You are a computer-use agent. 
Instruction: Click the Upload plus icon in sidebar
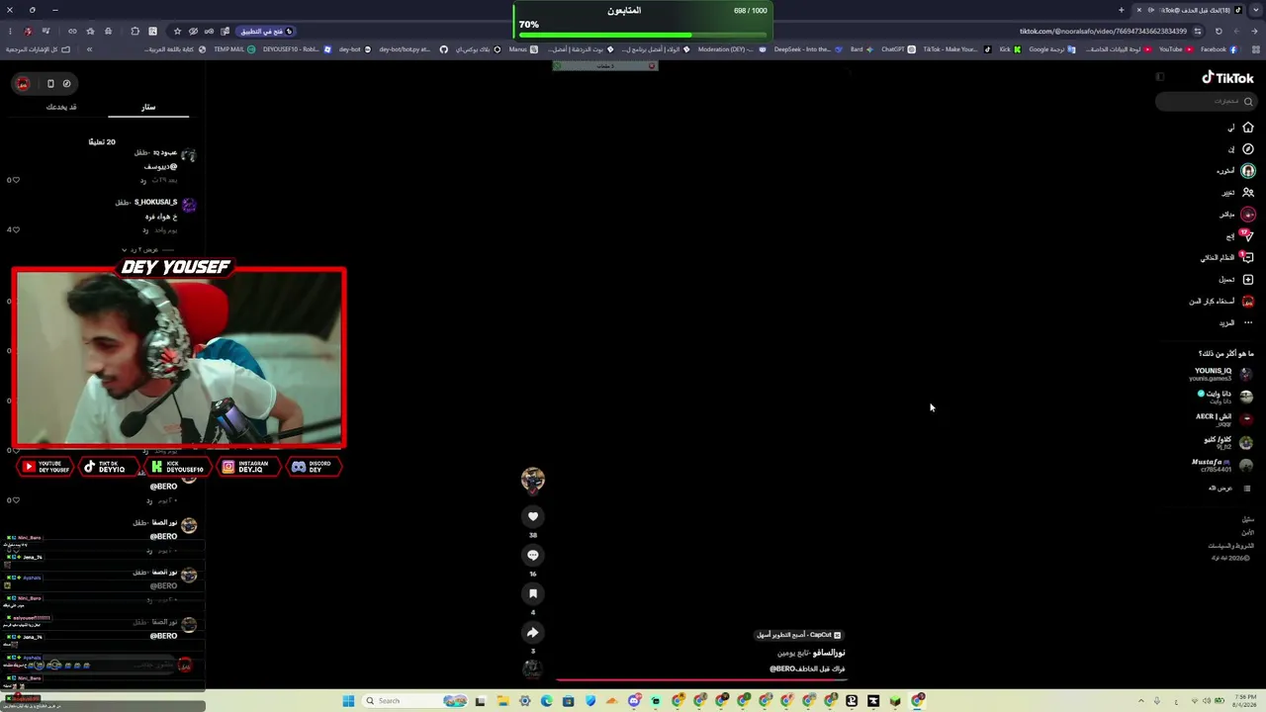click(x=1247, y=279)
